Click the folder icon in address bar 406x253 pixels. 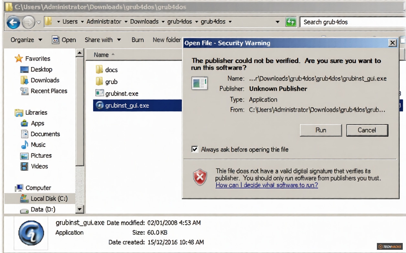click(48, 22)
